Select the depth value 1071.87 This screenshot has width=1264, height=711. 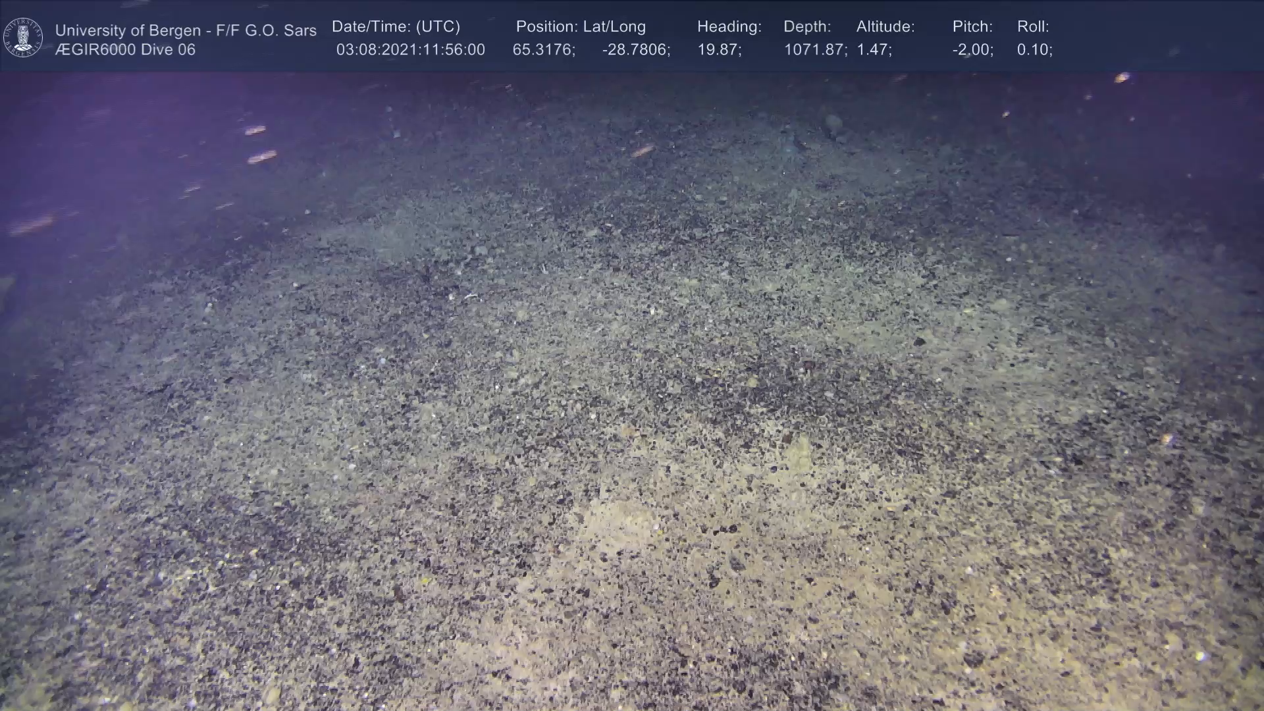click(x=815, y=50)
